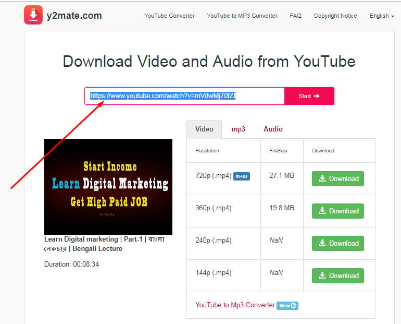This screenshot has width=401, height=324.
Task: Open YouTube to MP3 Converter nav link
Action: 242,16
